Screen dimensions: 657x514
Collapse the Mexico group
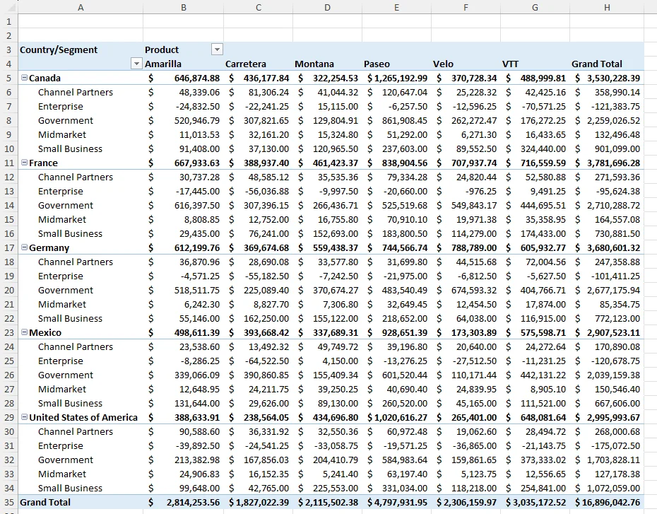(24, 332)
